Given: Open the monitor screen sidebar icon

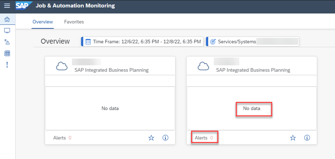Looking at the screenshot, I should tap(7, 31).
